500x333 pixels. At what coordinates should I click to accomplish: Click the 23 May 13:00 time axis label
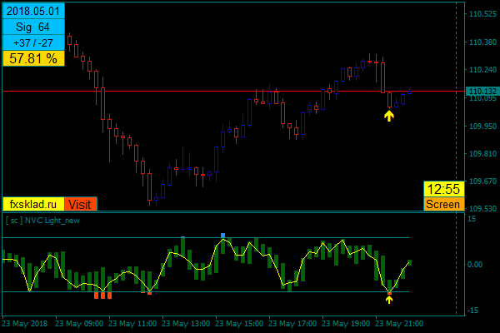click(186, 323)
